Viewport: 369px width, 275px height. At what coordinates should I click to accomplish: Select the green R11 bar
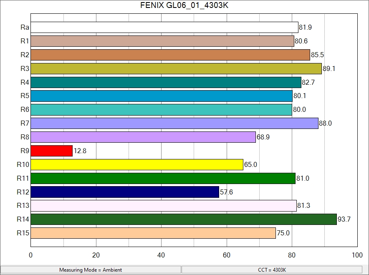163,178
